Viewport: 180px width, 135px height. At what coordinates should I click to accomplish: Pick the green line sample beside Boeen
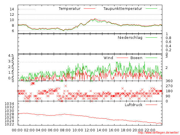(x=151, y=58)
